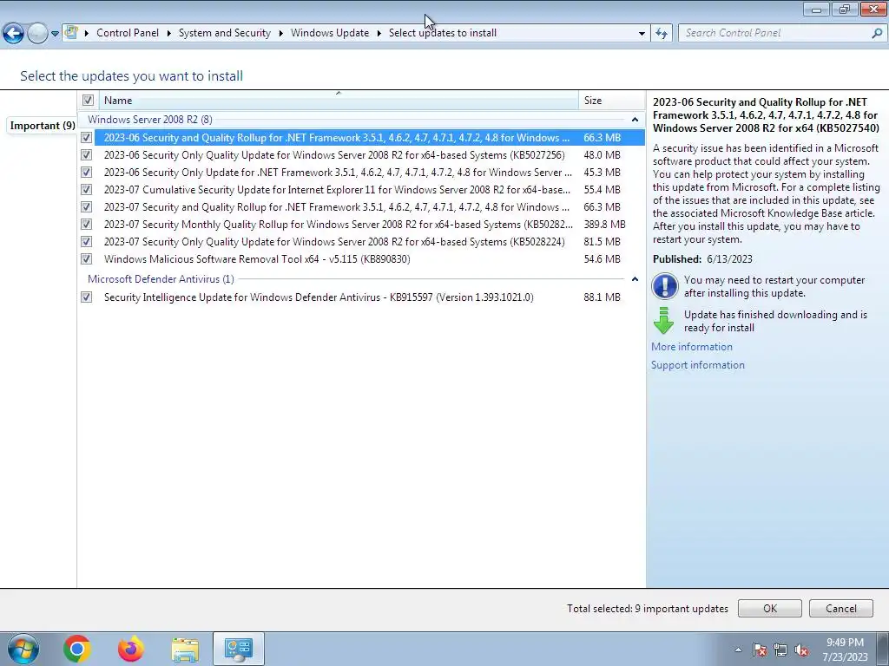Uncheck 2023-06 Security Only Update .NET checkbox
This screenshot has height=666, width=889.
pyautogui.click(x=86, y=173)
